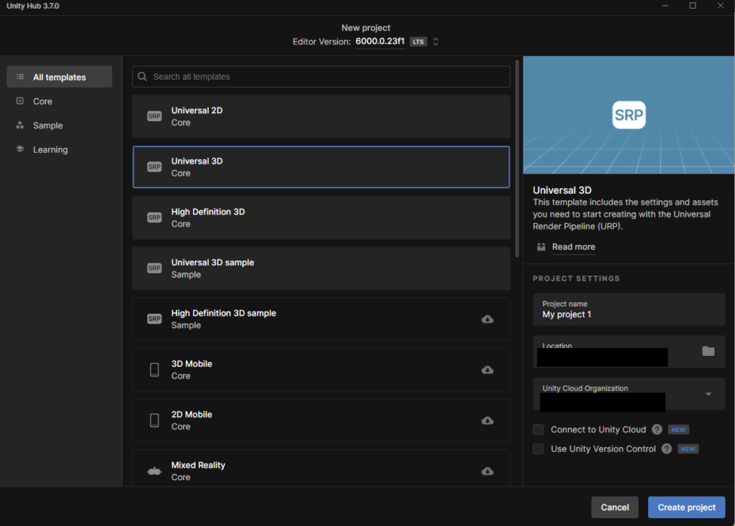
Task: Click editor version 6000.0.23f1
Action: click(380, 41)
